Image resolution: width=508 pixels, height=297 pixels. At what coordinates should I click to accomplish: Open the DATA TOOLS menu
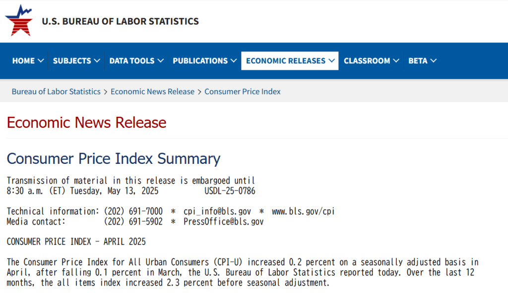point(136,61)
